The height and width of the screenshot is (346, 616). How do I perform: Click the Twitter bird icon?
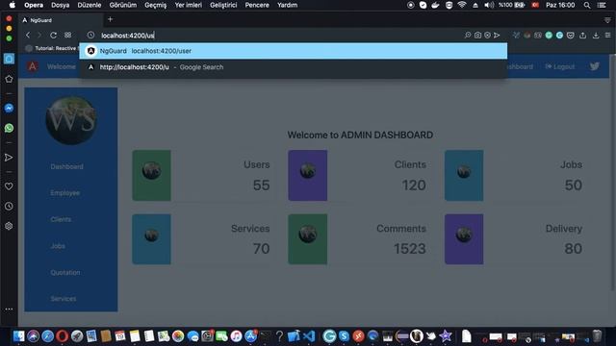click(x=595, y=66)
